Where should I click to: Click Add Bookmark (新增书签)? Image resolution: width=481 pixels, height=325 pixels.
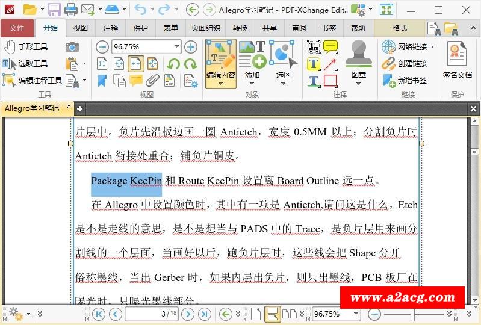click(405, 81)
